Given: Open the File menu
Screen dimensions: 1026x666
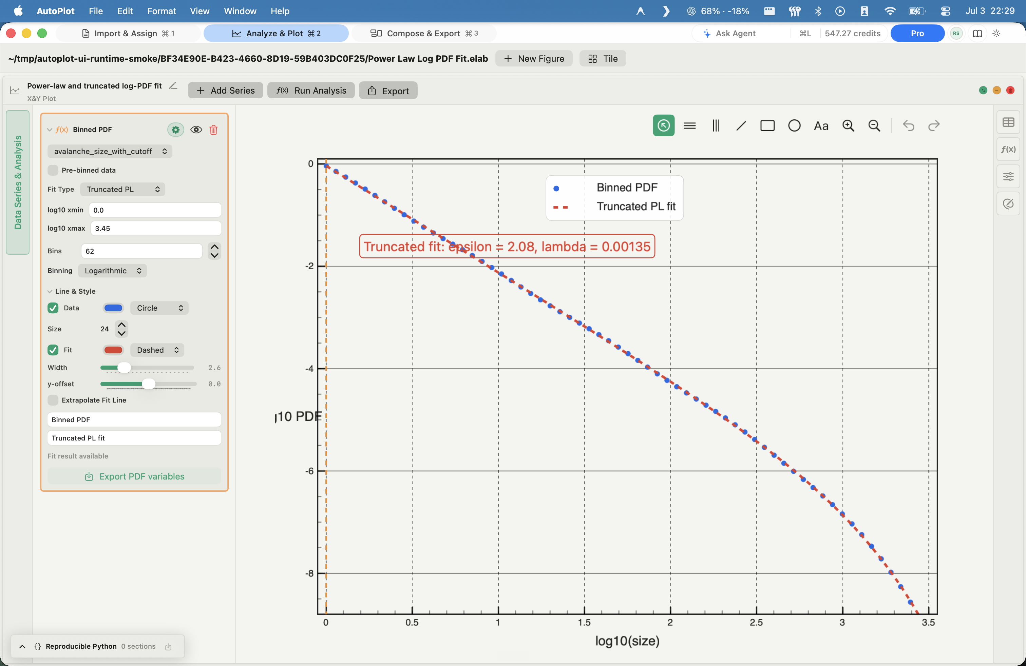Looking at the screenshot, I should (x=96, y=11).
